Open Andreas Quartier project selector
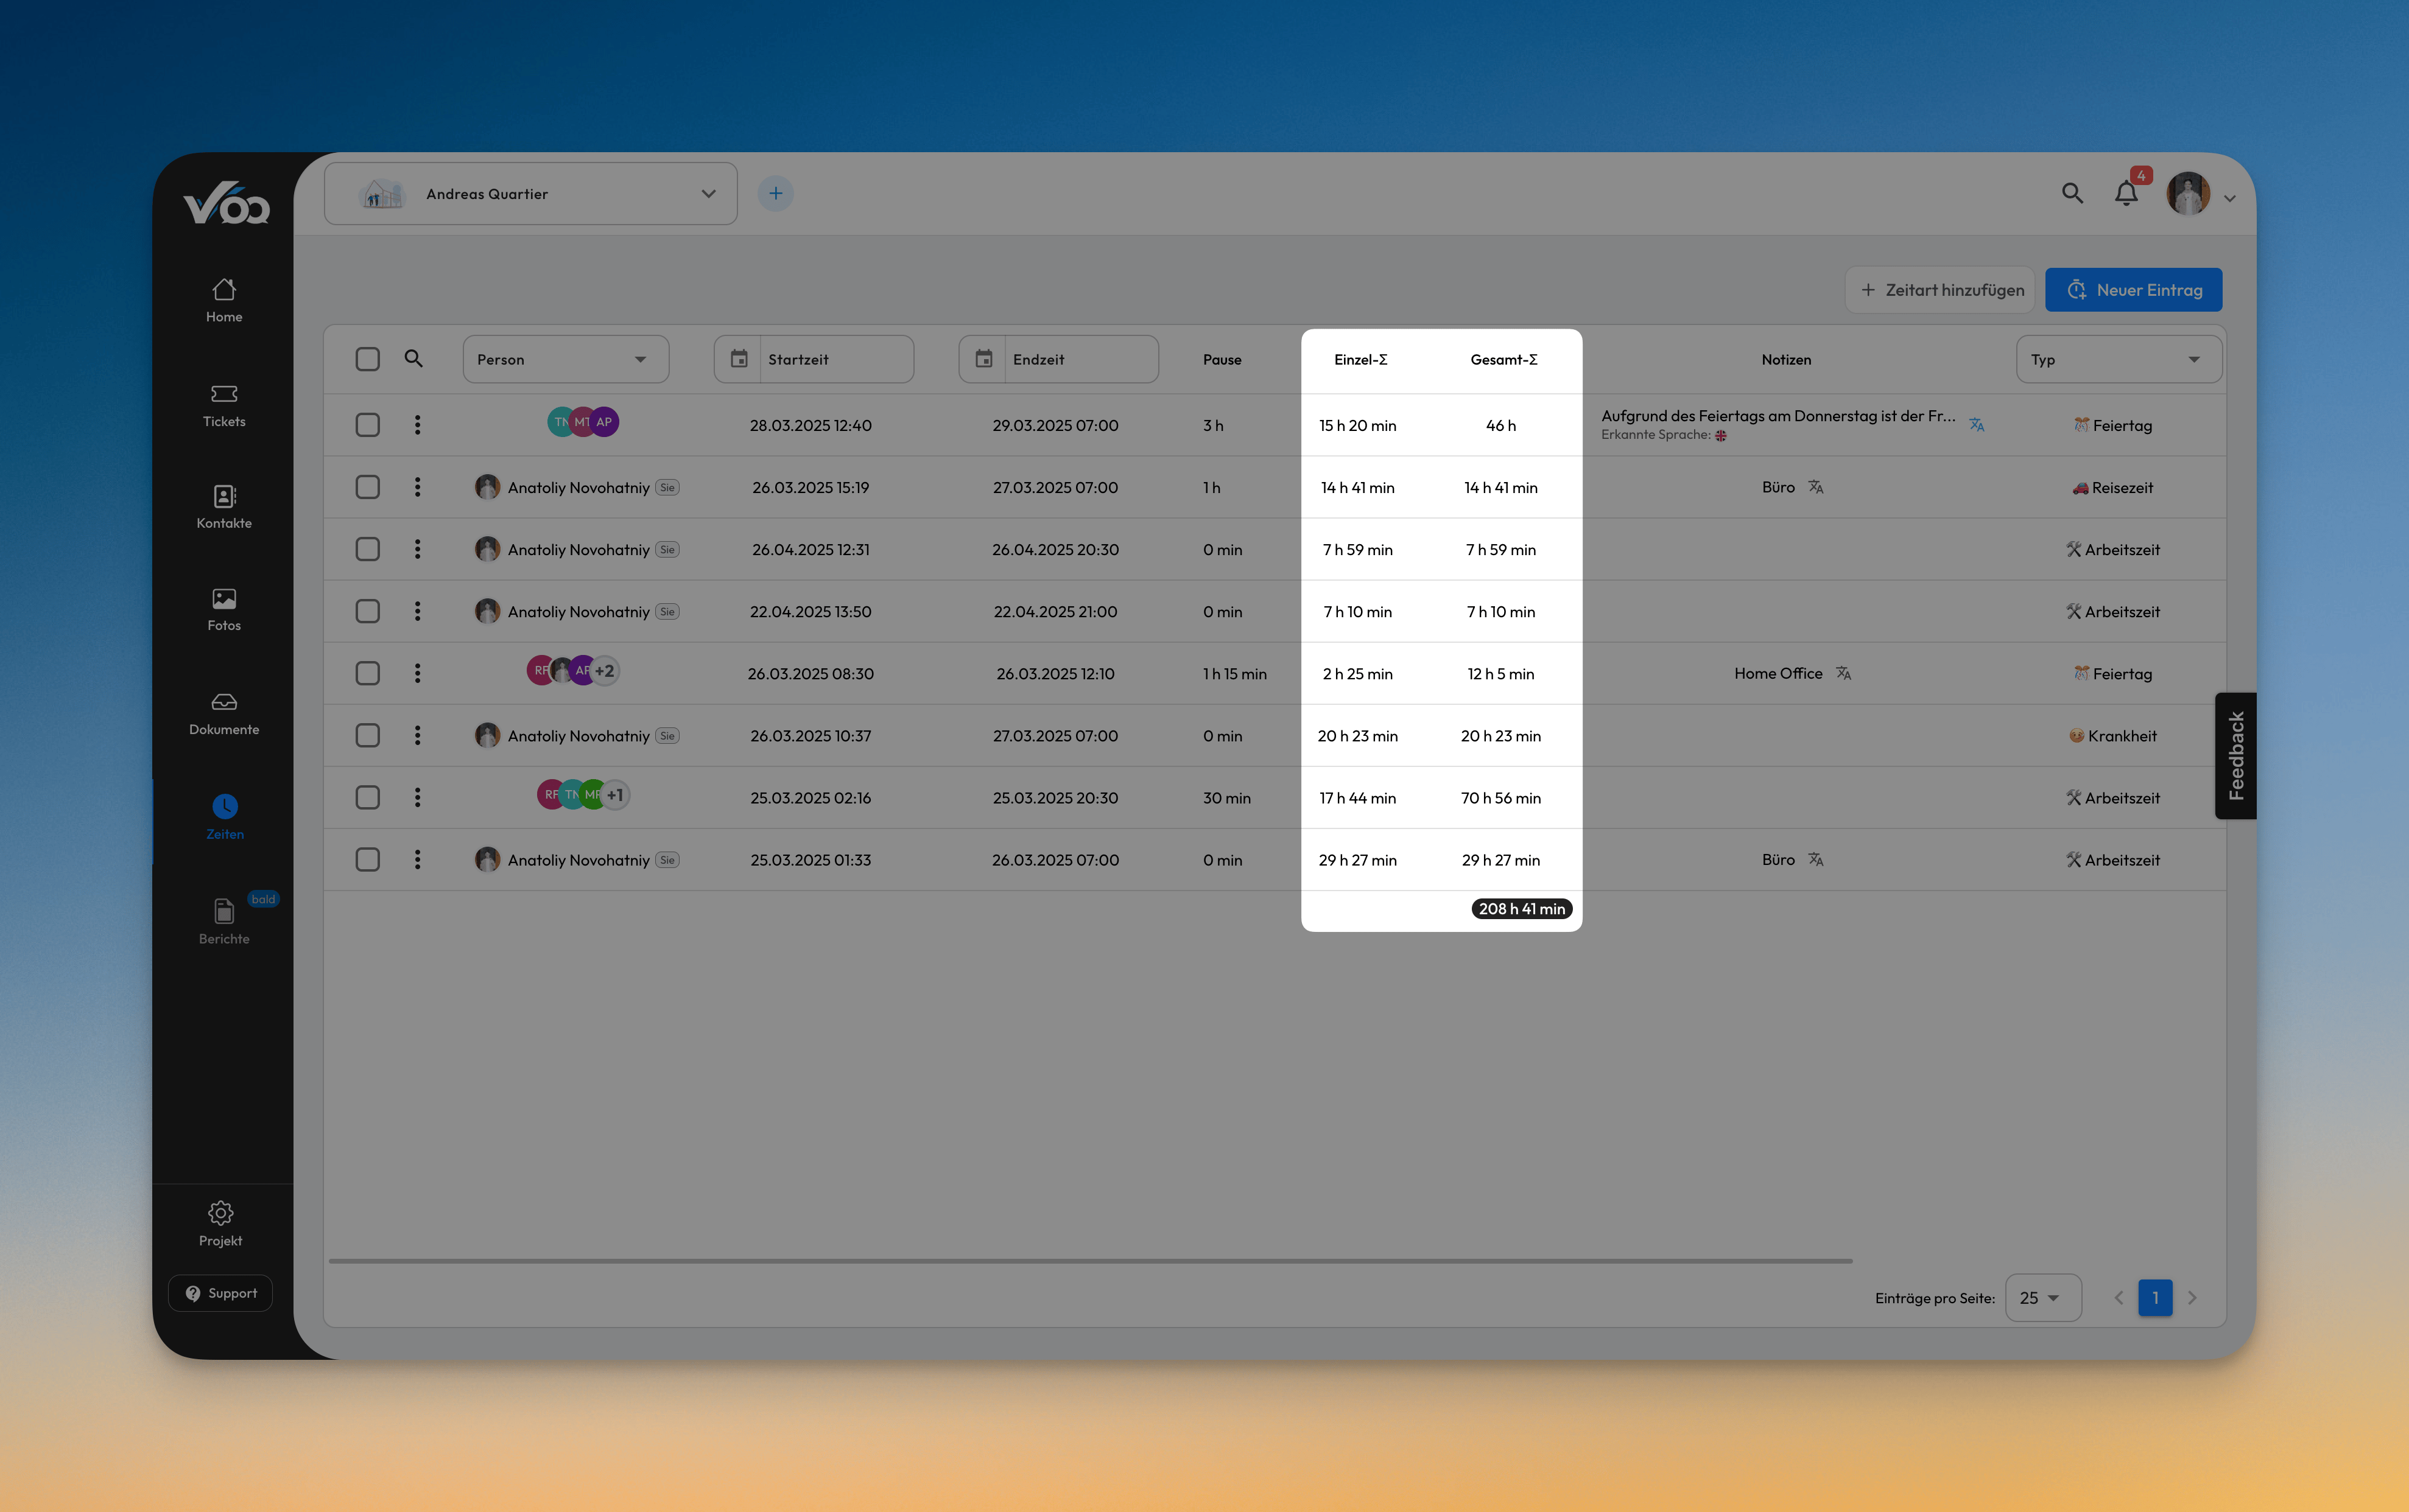This screenshot has width=2409, height=1512. pos(530,194)
